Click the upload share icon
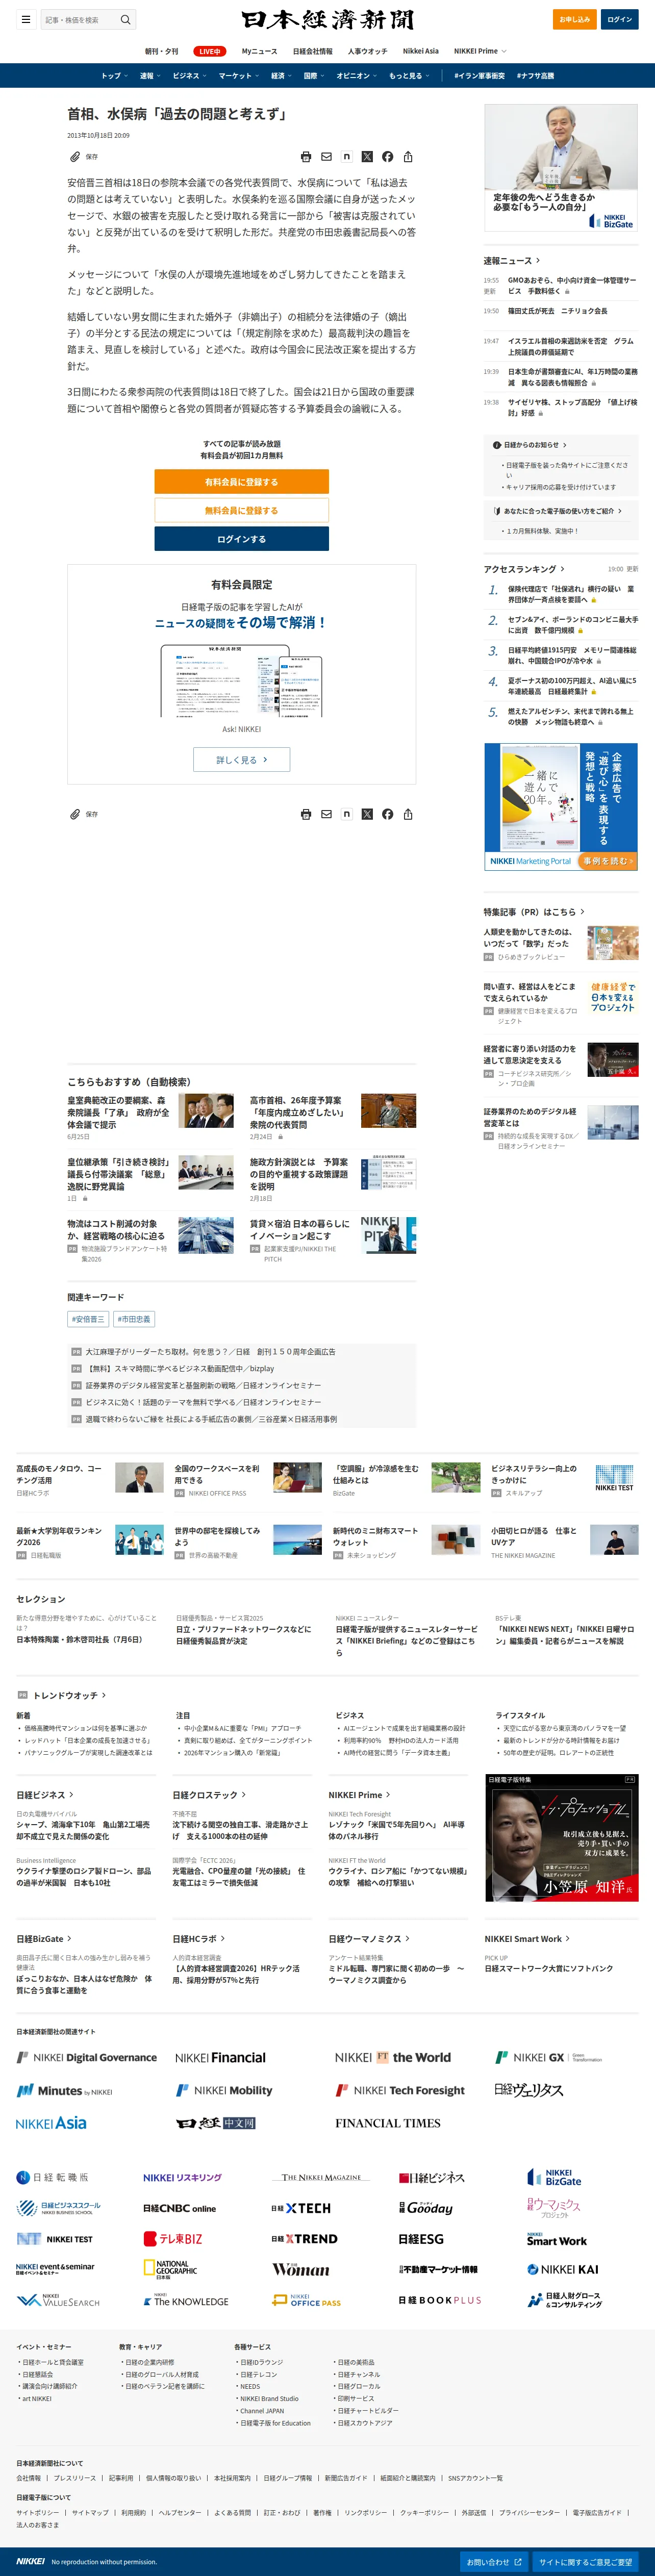 [x=408, y=157]
